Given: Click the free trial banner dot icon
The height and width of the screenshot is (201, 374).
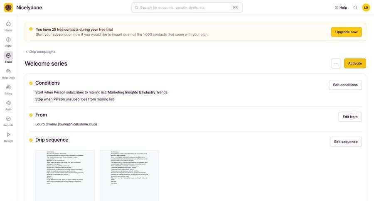Looking at the screenshot, I should (x=31, y=29).
